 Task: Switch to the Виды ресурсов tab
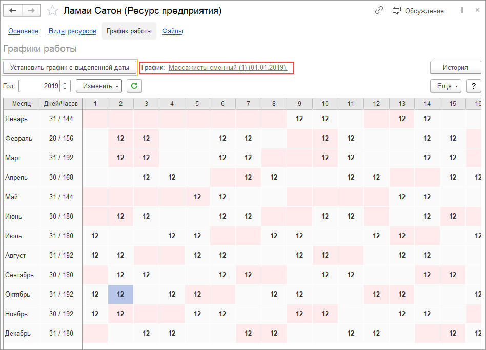tap(72, 31)
